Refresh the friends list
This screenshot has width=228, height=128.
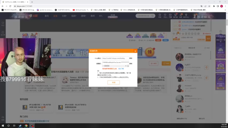[x=207, y=48]
